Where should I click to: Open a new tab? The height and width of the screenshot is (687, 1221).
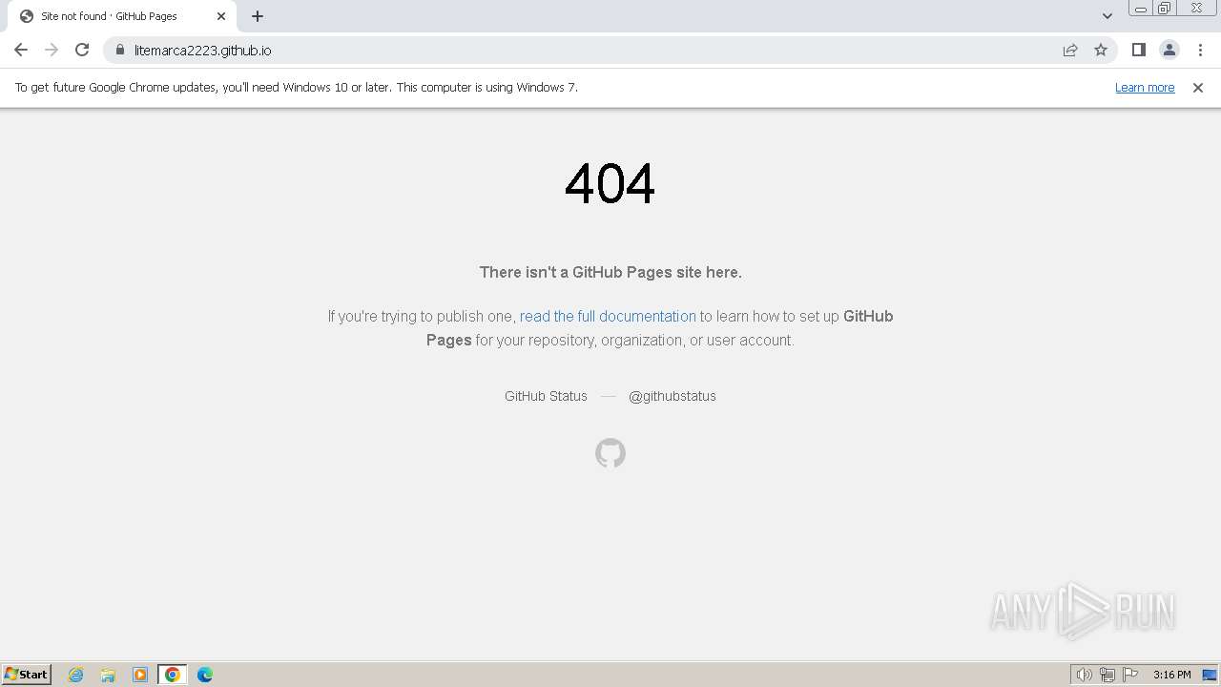coord(258,16)
